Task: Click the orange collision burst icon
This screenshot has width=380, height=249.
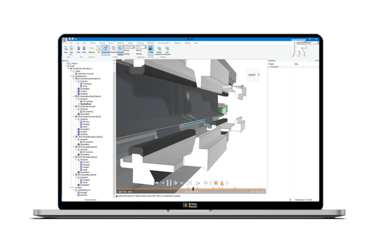Action: [215, 183]
